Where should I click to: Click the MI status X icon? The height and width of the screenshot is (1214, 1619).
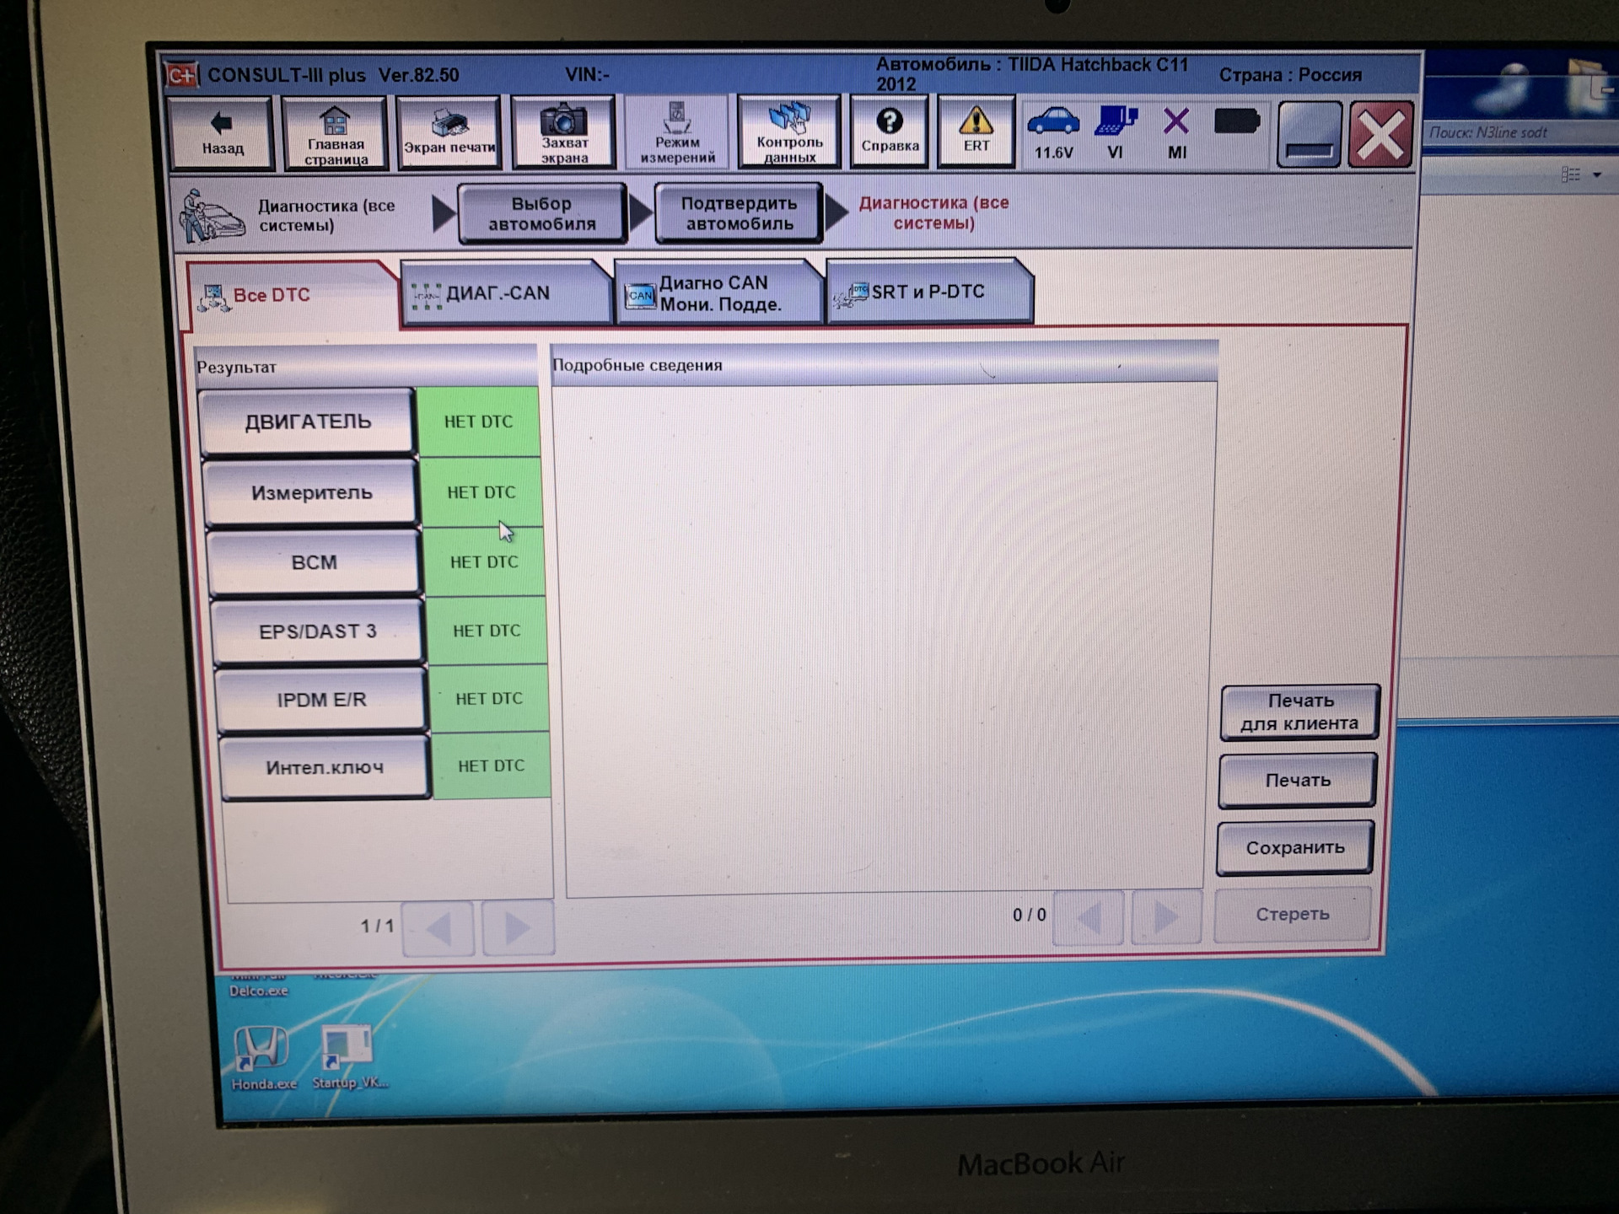coord(1176,132)
